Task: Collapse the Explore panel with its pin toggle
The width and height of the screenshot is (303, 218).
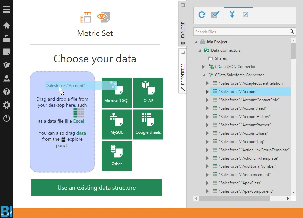Action: coord(182,5)
